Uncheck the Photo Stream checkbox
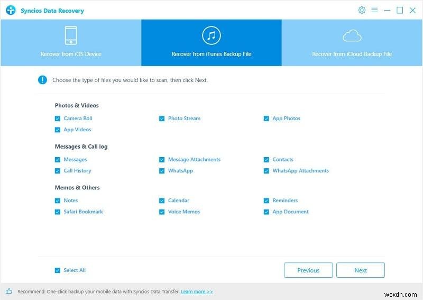Viewport: 423px width, 300px height. [x=162, y=119]
